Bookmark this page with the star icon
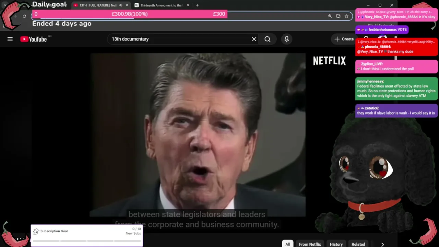Screen dimensions: 439x247 point(347,16)
